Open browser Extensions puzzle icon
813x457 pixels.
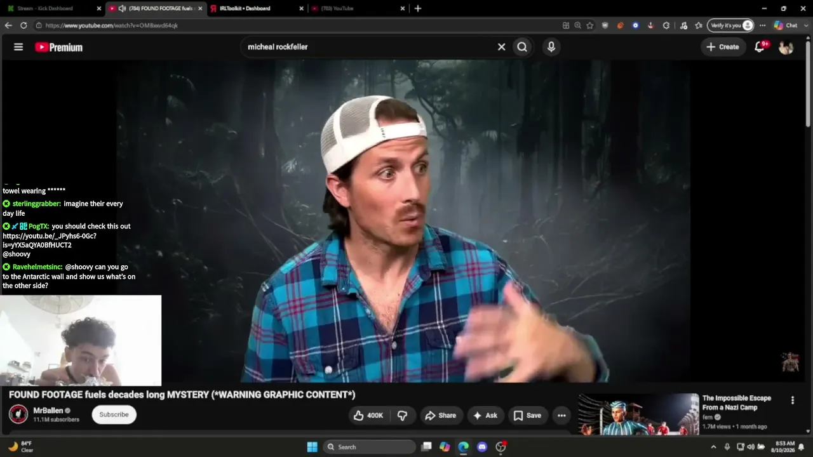[x=666, y=25]
